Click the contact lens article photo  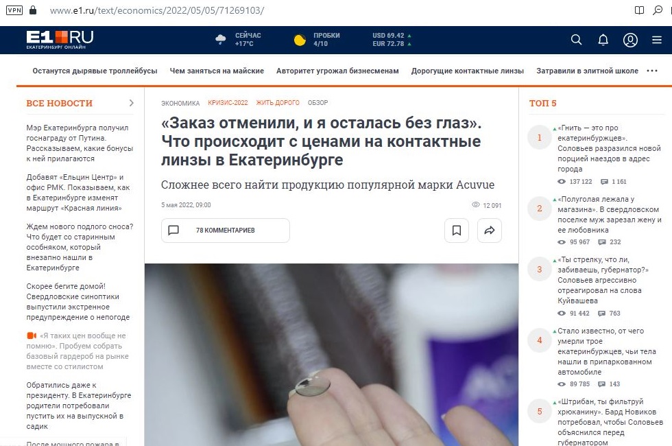[331, 355]
